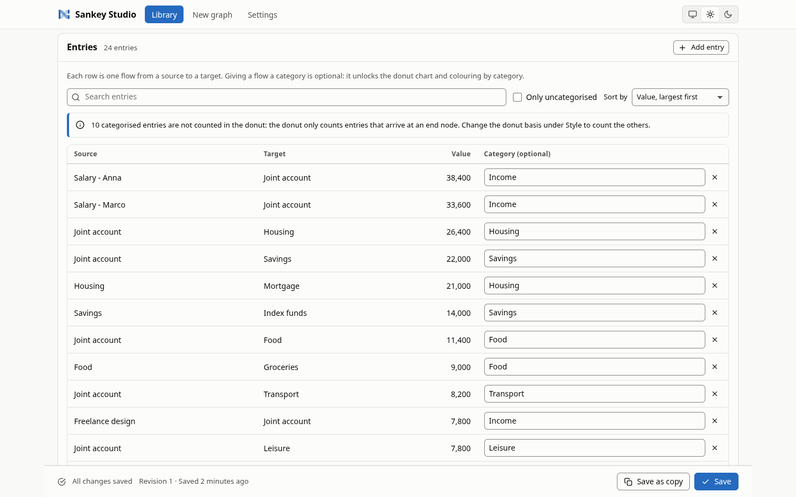
Task: Click the Freelance design source cell
Action: tap(104, 421)
